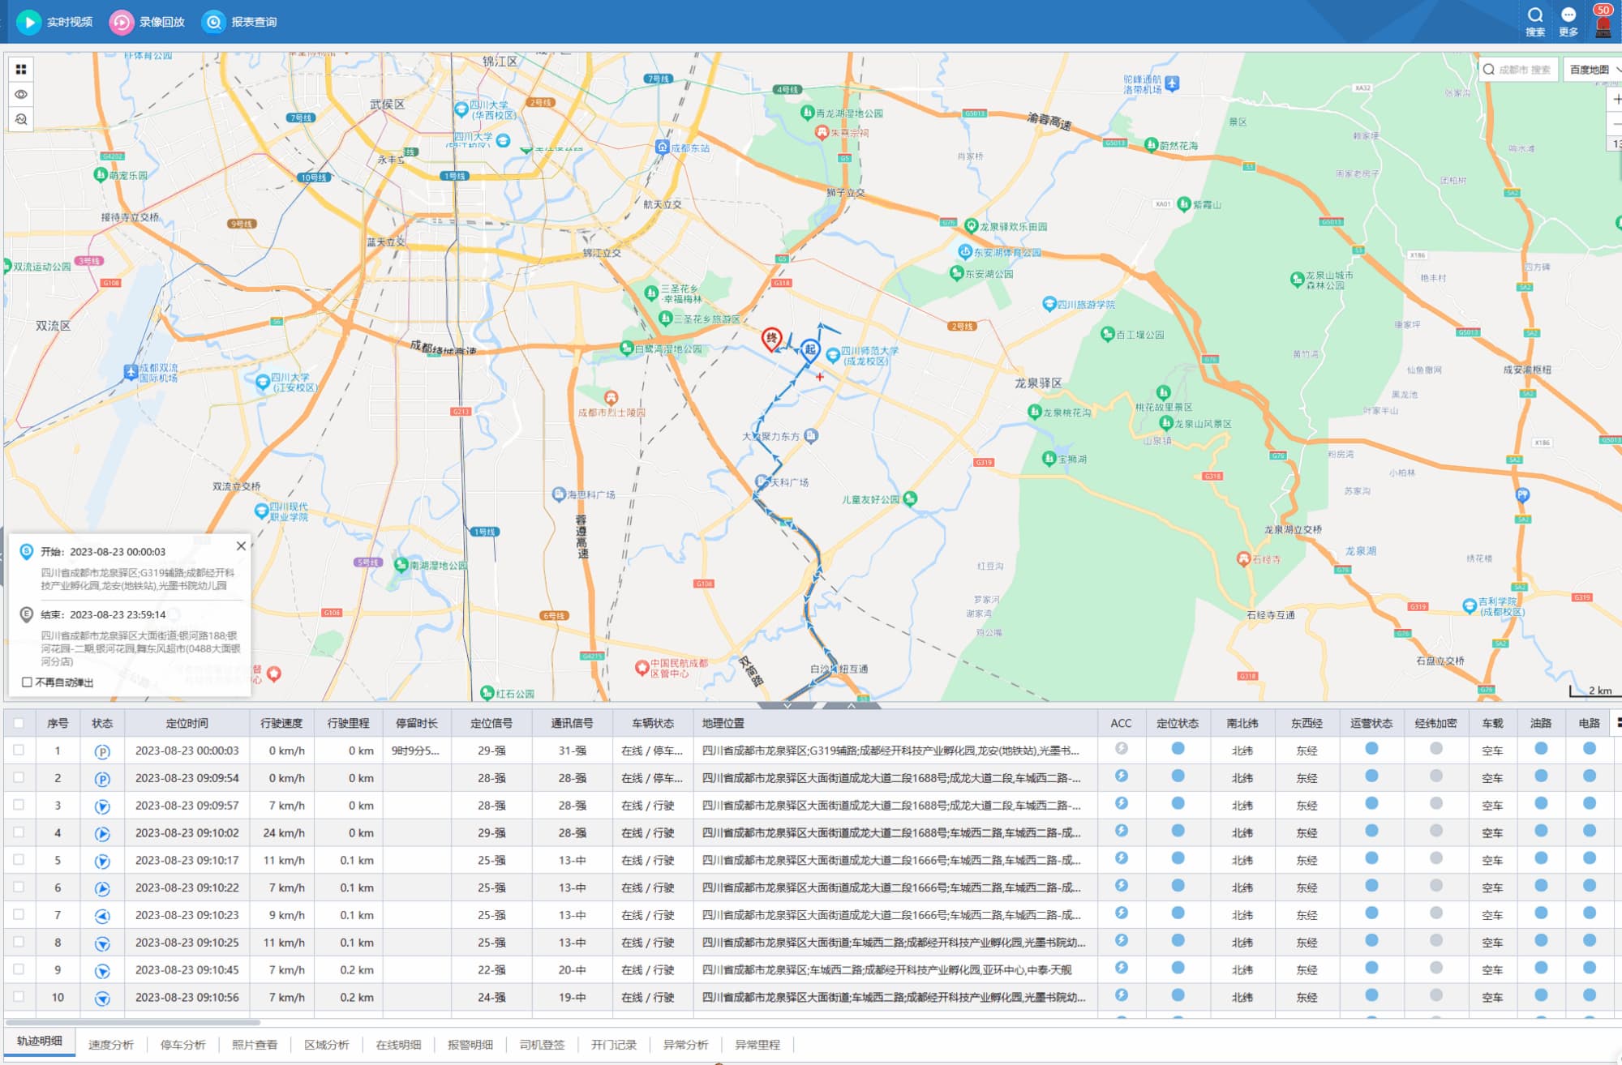Click the top-right 搜索 search icon
Image resolution: width=1622 pixels, height=1065 pixels.
1534,15
